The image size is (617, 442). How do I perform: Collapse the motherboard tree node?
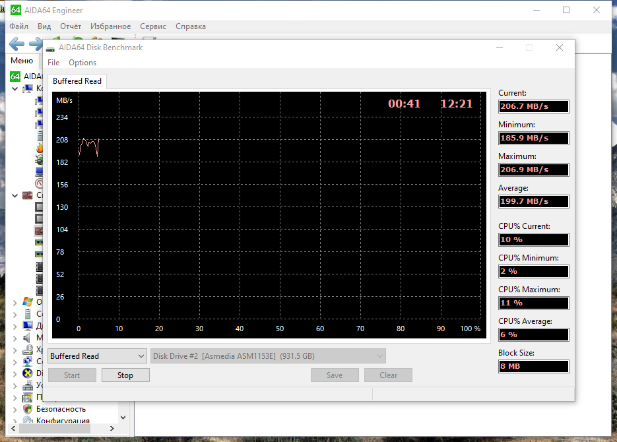click(x=15, y=195)
